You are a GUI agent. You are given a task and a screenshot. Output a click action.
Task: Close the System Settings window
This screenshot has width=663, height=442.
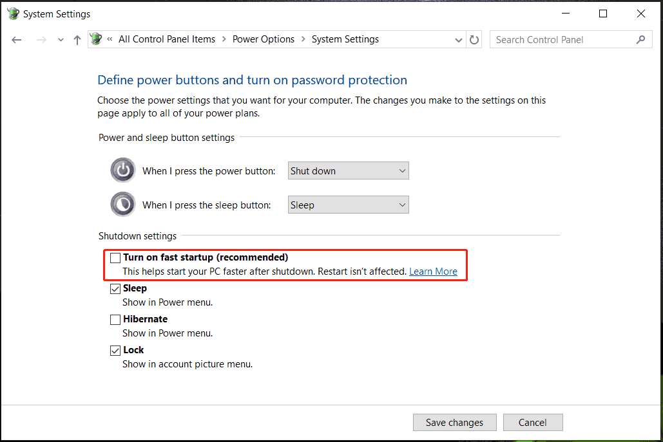(x=640, y=14)
